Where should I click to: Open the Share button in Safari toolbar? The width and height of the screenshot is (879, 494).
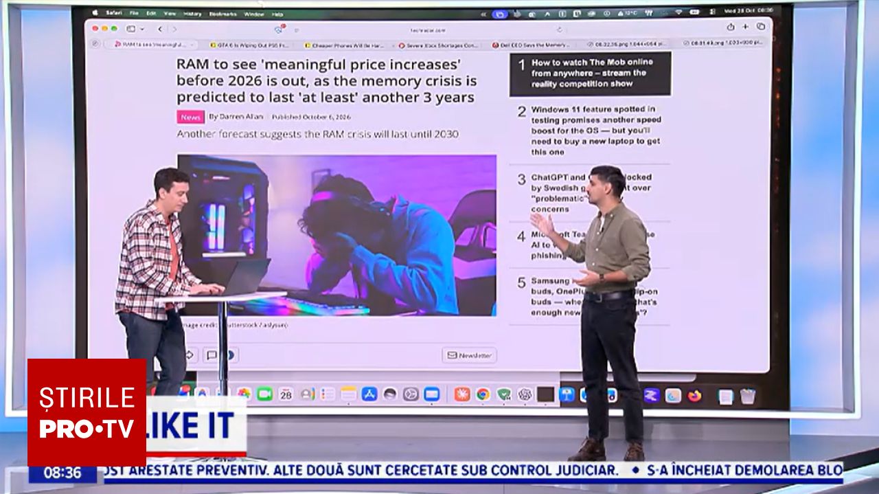pos(730,27)
